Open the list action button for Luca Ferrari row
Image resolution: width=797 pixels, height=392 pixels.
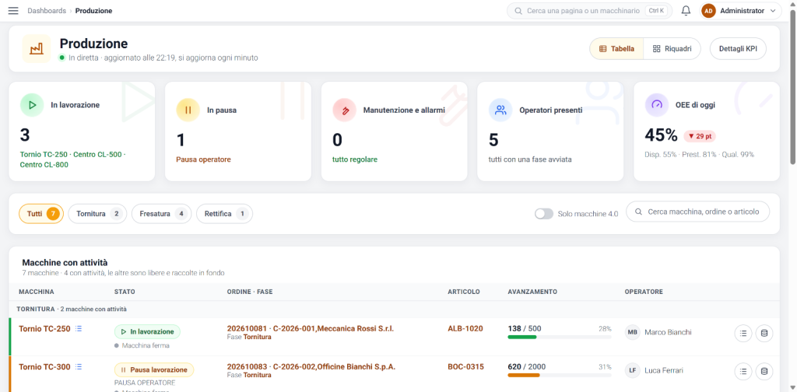743,372
